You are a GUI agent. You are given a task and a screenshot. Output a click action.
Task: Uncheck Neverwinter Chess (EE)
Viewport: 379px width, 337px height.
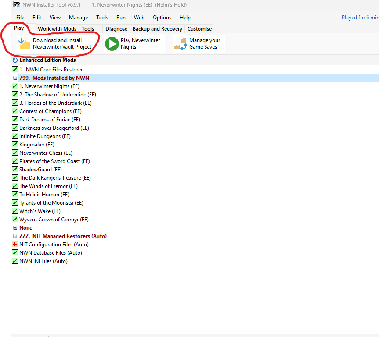tap(15, 153)
